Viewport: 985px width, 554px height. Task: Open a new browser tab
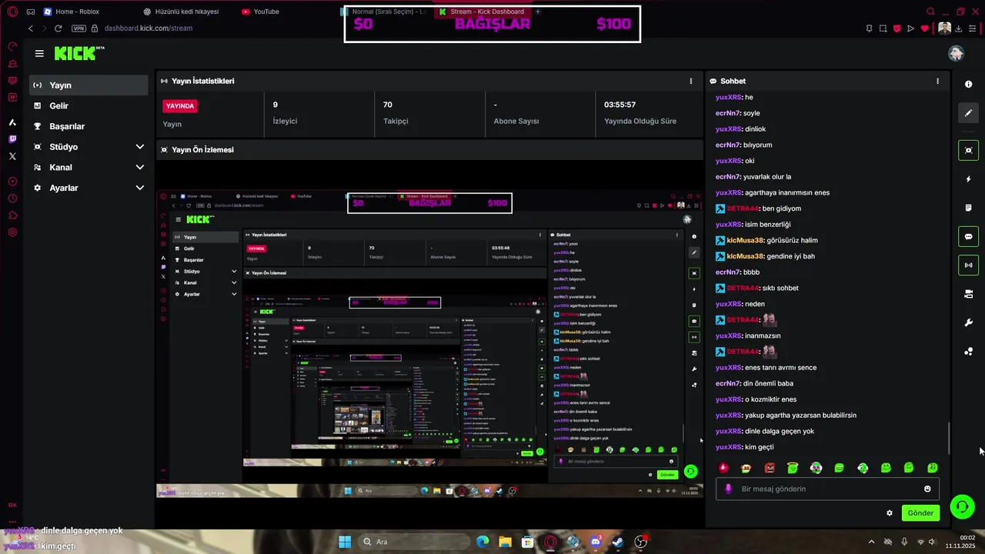(538, 12)
